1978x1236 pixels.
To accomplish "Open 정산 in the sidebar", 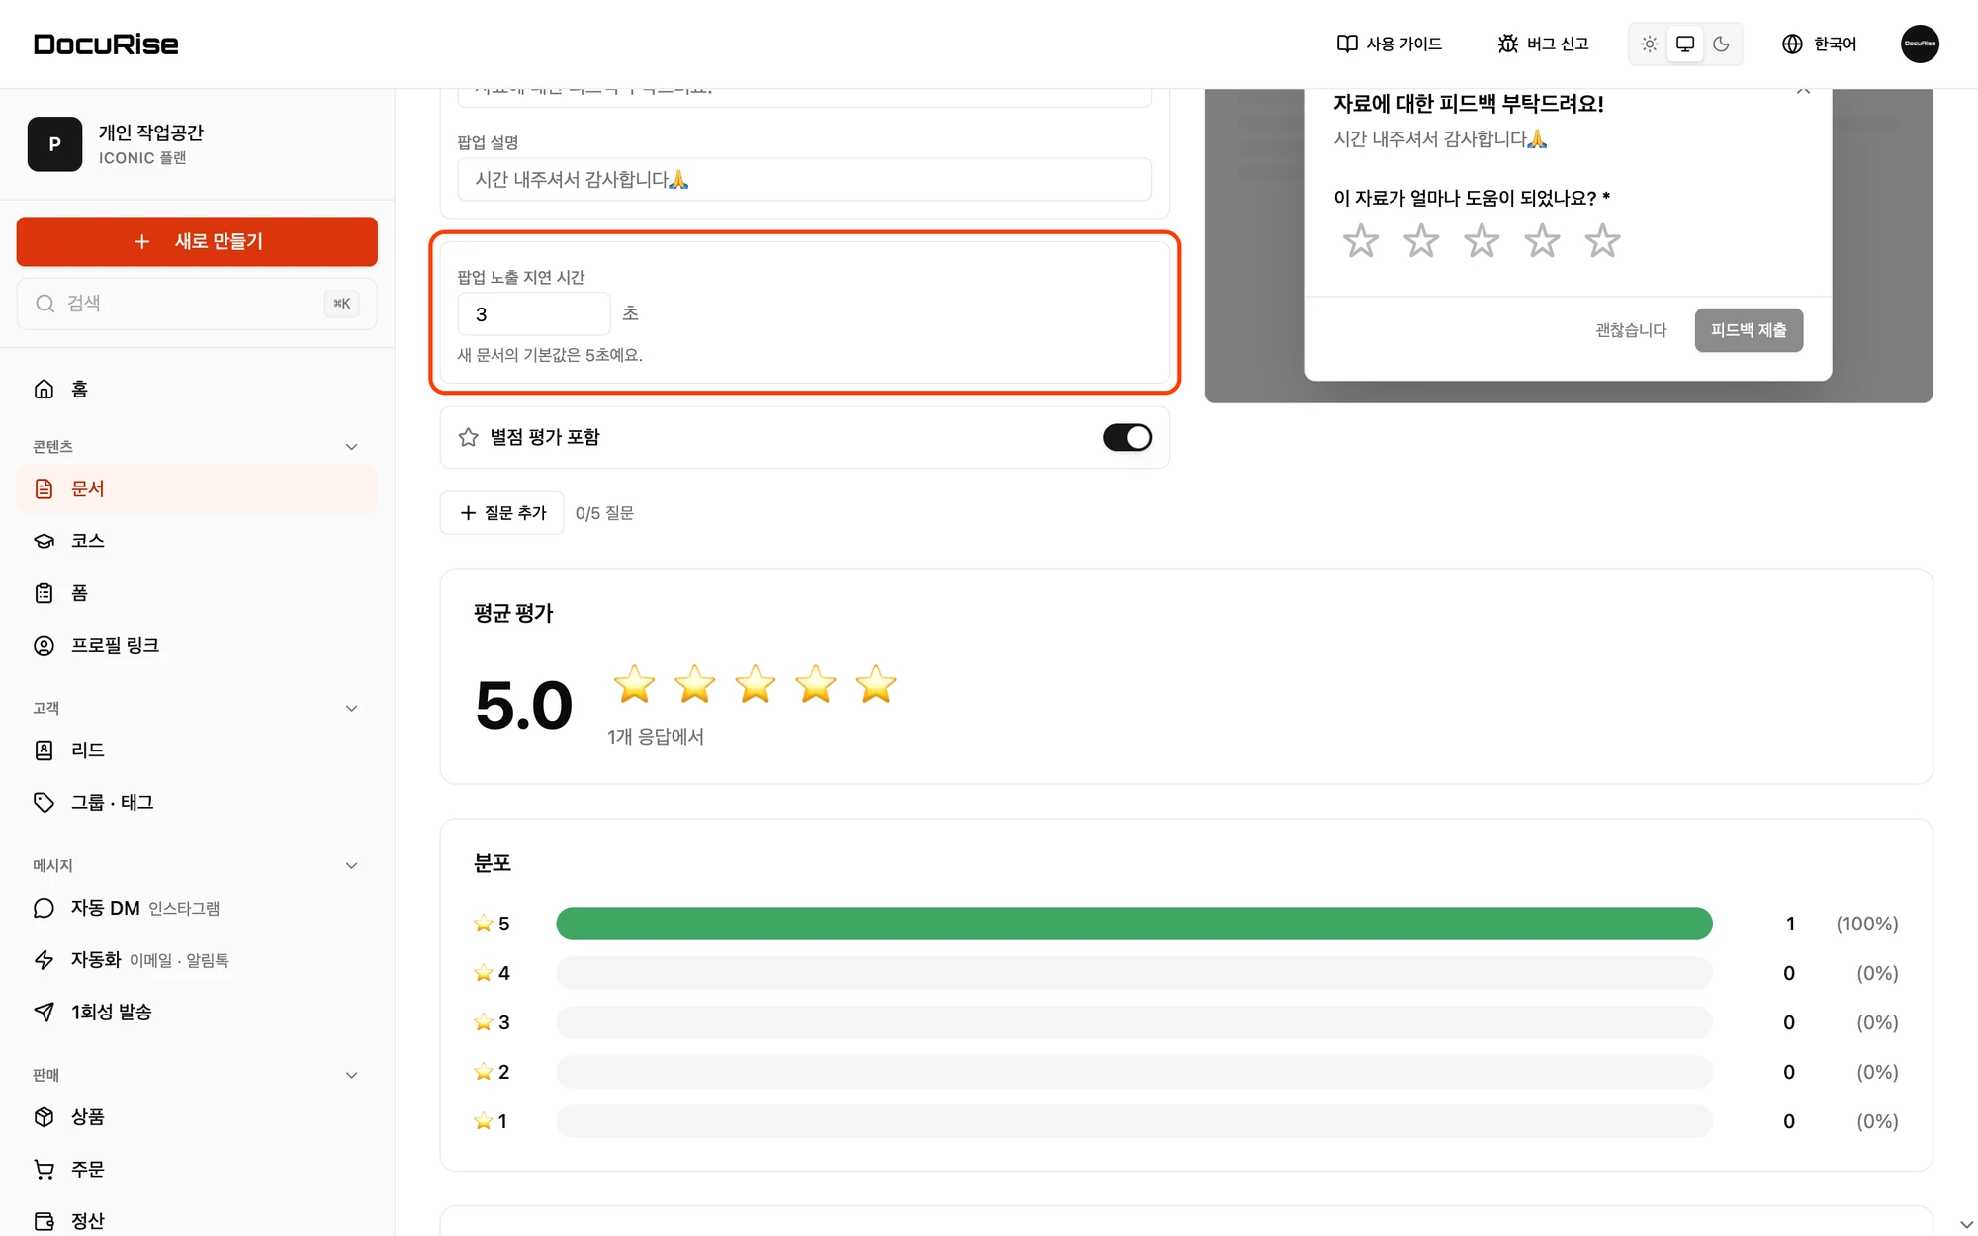I will click(197, 1221).
